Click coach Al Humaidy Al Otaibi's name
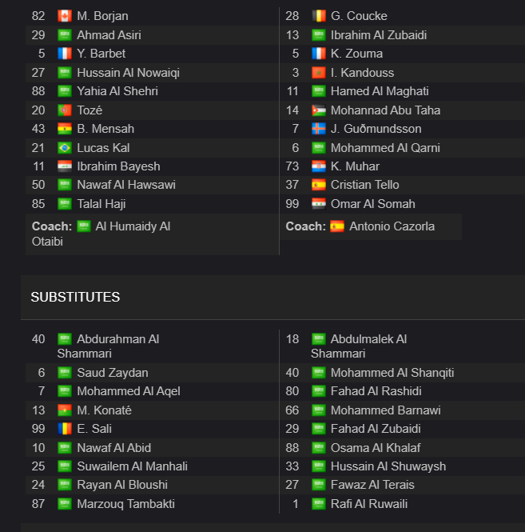Viewport: 525px width, 532px height. [101, 234]
